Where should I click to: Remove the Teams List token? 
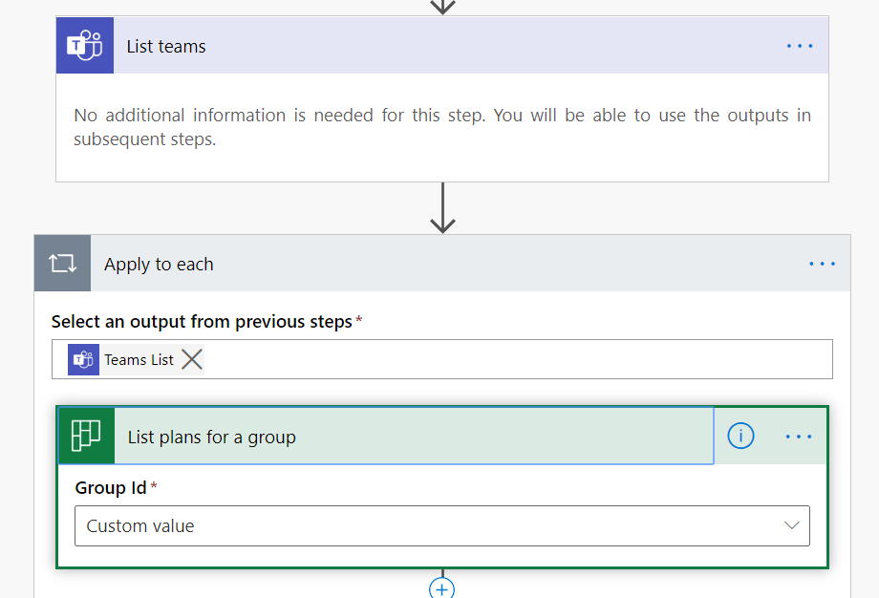tap(192, 359)
